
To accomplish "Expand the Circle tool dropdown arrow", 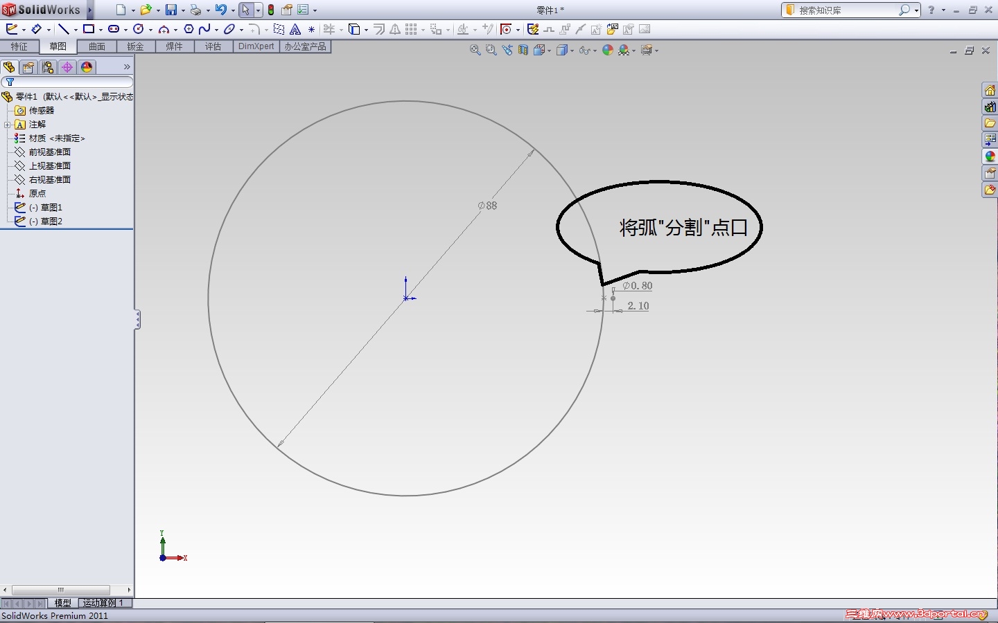I will pos(150,30).
